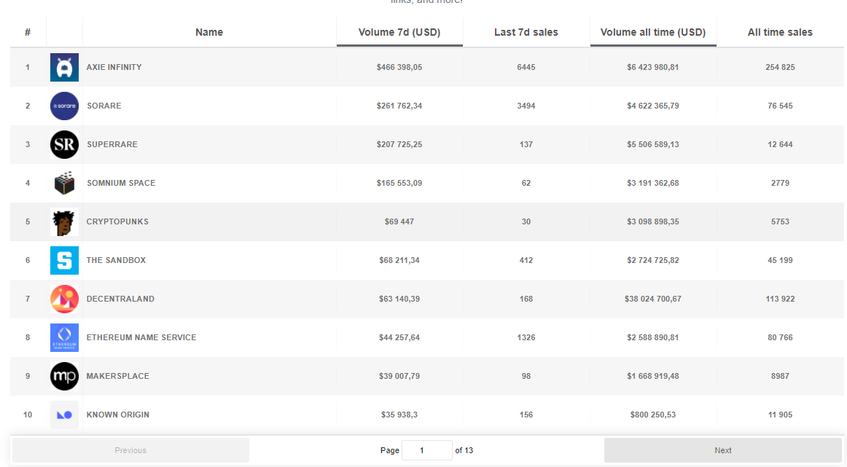Select the 412 last 7d sales cell
The width and height of the screenshot is (847, 467).
point(526,260)
